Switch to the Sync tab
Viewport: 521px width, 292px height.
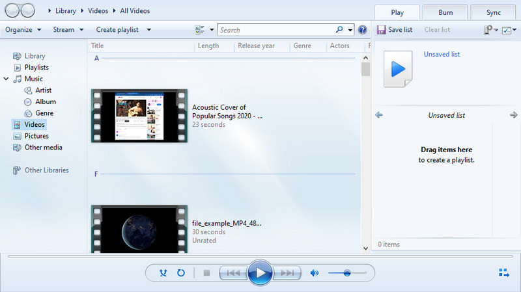(x=494, y=12)
